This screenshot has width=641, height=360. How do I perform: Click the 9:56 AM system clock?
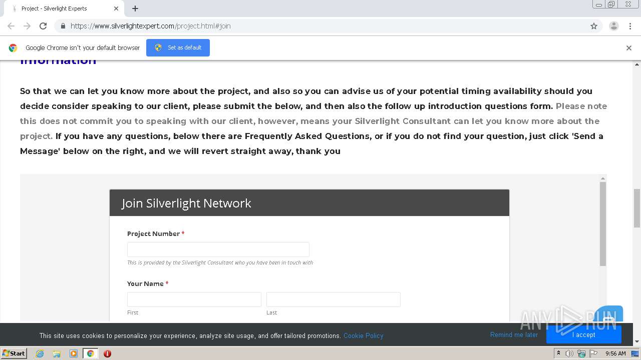click(615, 353)
